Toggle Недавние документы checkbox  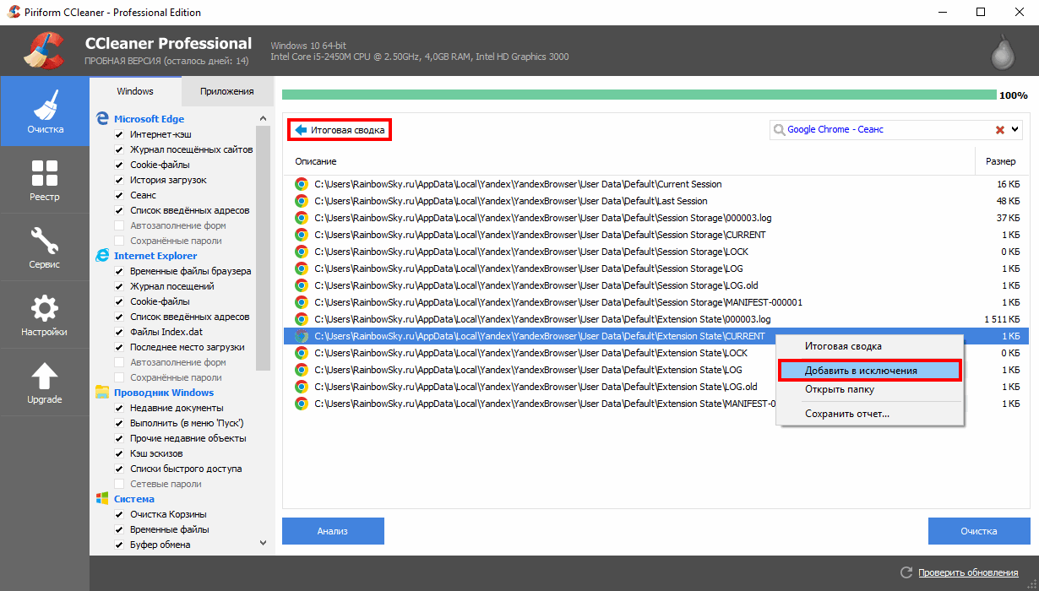(119, 408)
